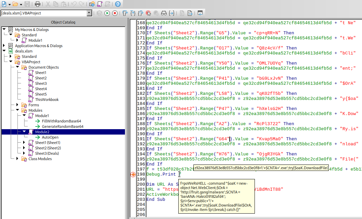Screen dimensions: 362x219
Task: Expand the Sheet2 (Sheet2) module node
Action: [24, 148]
